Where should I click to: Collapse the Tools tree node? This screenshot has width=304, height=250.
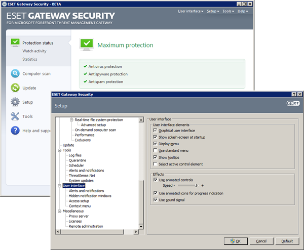(x=59, y=150)
